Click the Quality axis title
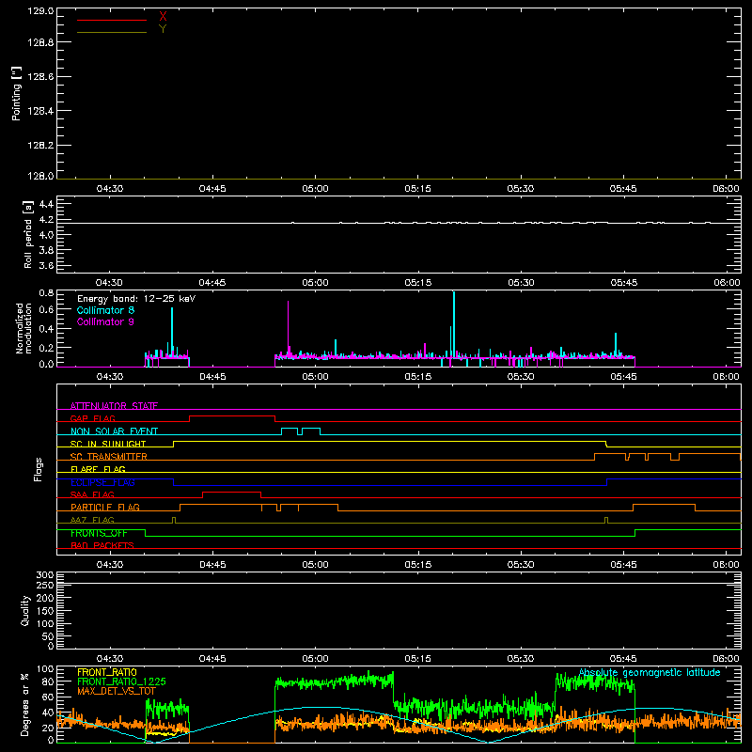 pyautogui.click(x=25, y=610)
